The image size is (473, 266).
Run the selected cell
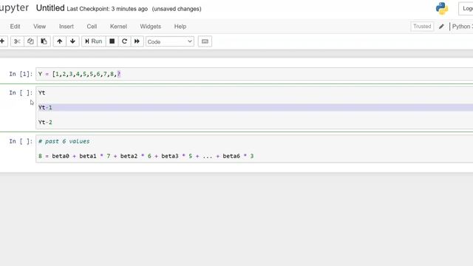[94, 41]
